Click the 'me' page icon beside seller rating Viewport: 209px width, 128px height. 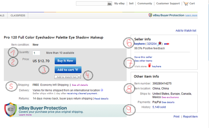(x=167, y=44)
